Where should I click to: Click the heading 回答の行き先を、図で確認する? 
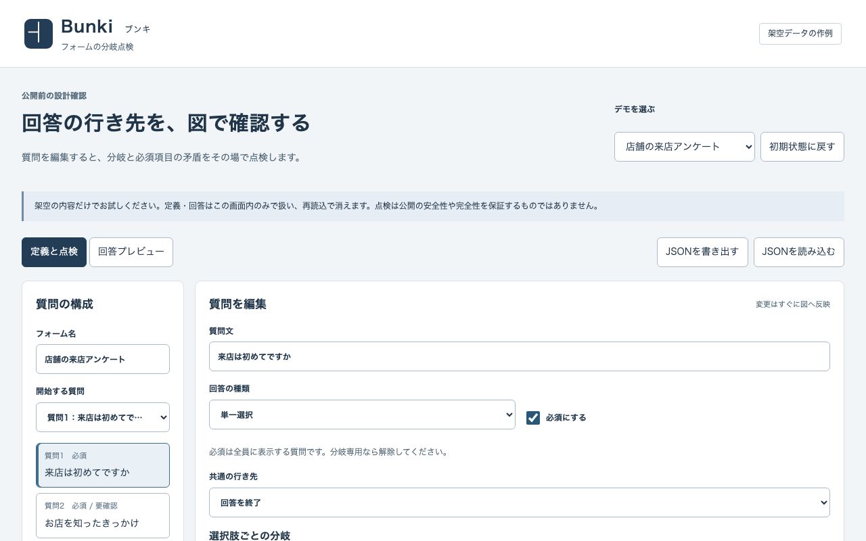tap(166, 123)
